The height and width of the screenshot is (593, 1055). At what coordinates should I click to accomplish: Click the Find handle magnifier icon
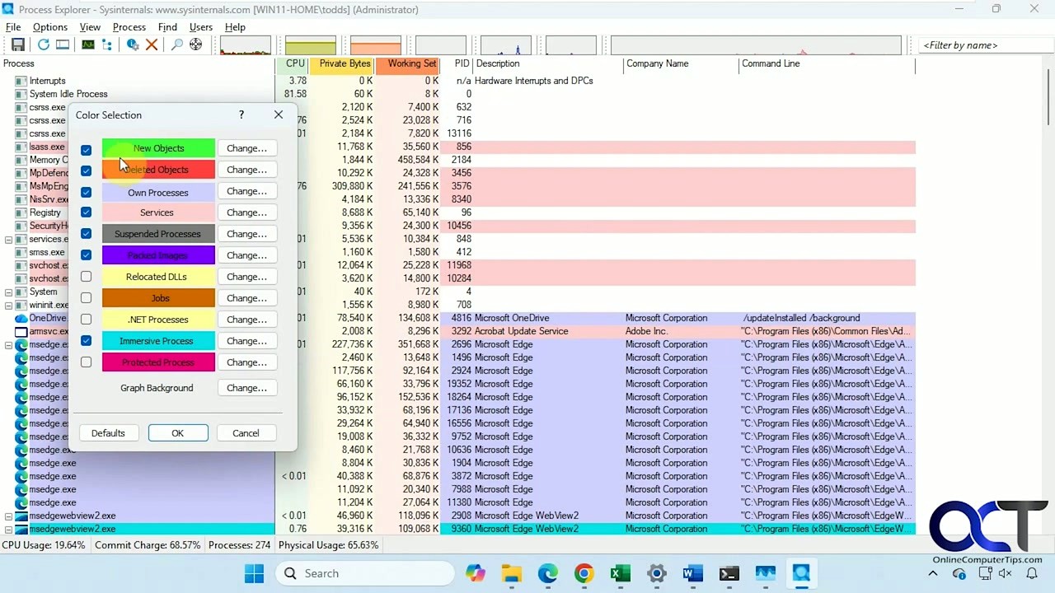click(x=176, y=44)
